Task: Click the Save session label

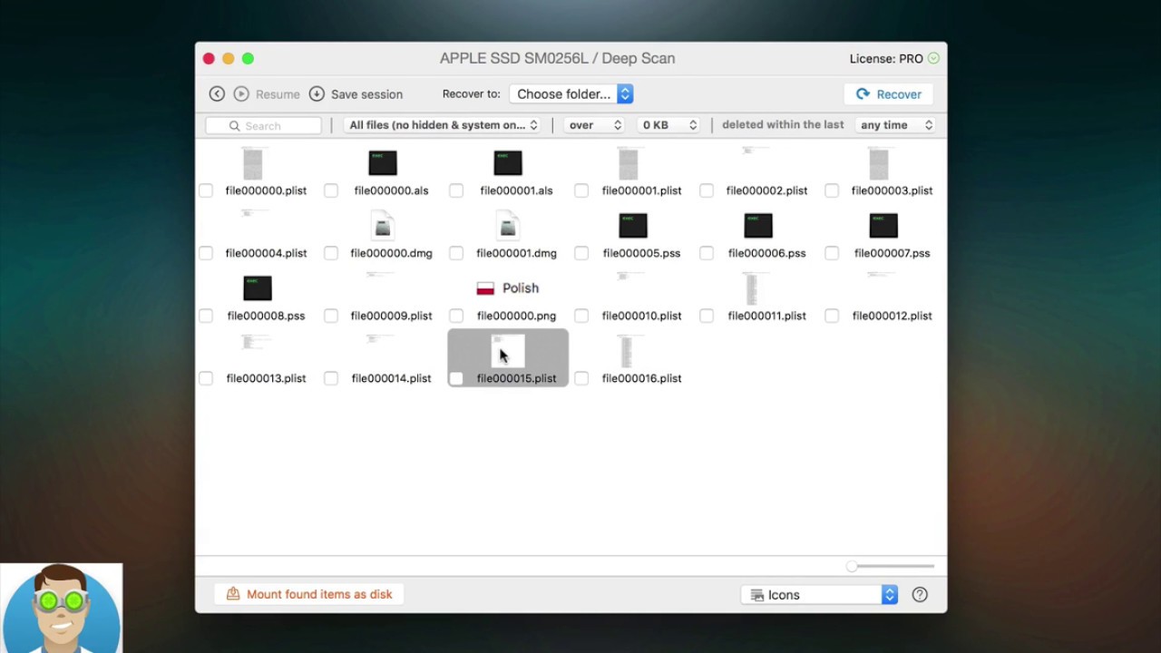Action: tap(366, 94)
